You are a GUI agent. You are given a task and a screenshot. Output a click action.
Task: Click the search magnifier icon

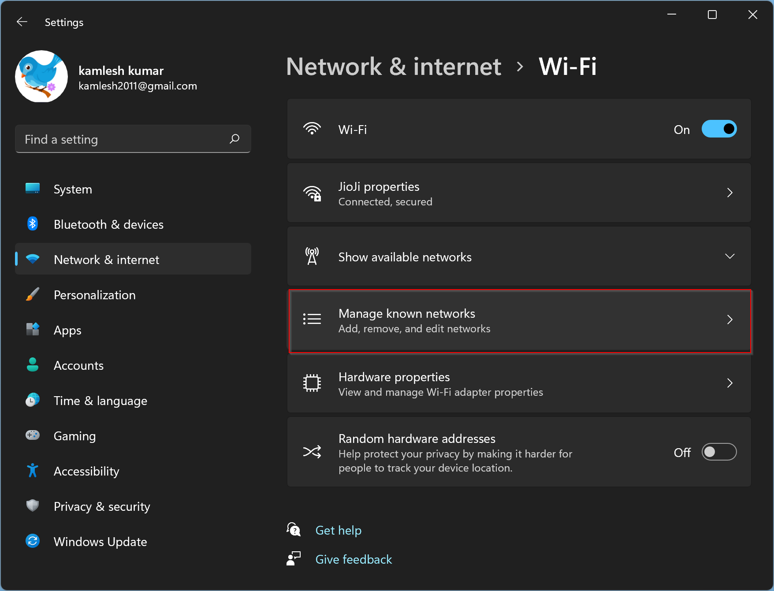pyautogui.click(x=234, y=139)
